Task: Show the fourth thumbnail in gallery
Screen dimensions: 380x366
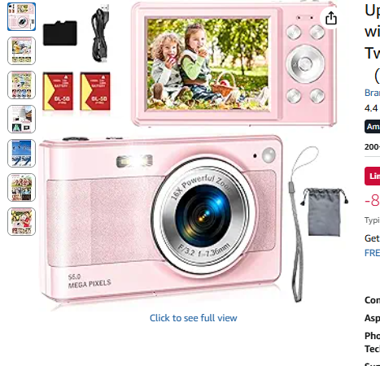Action: coord(21,119)
